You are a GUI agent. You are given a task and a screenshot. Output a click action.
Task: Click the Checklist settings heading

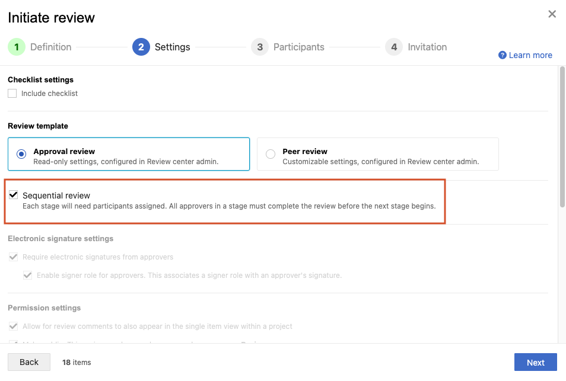[40, 79]
